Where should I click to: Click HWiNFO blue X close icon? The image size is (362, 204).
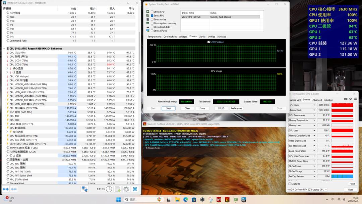tap(135, 189)
